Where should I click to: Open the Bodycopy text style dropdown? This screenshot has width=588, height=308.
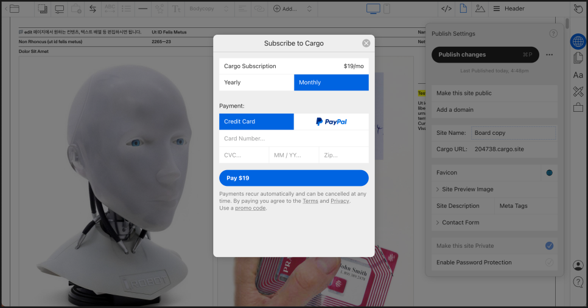pyautogui.click(x=209, y=9)
